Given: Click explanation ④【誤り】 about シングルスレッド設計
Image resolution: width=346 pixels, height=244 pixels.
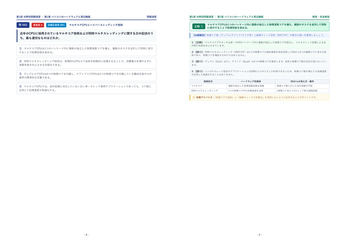Looking at the screenshot, I should click(259, 73).
